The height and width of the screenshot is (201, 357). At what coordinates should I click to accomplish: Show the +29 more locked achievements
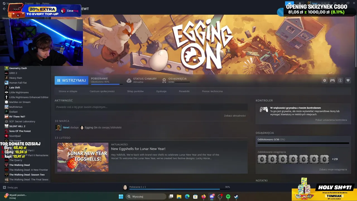[335, 159]
